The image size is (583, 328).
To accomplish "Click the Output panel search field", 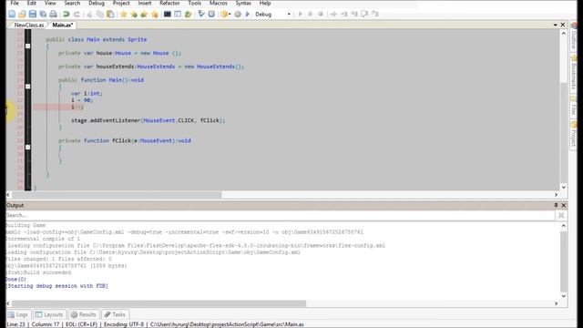I will 280,215.
